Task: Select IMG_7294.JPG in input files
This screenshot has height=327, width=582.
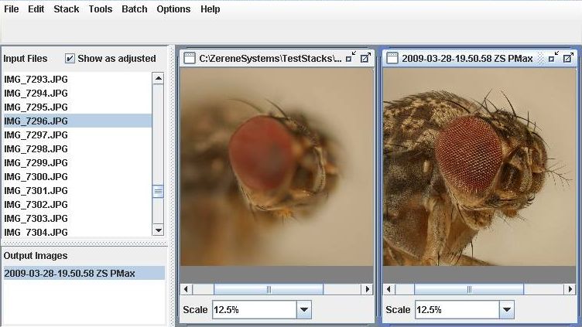Action: coord(77,93)
